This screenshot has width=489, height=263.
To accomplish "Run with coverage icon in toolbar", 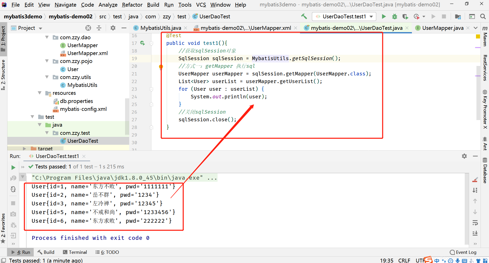I will [405, 17].
